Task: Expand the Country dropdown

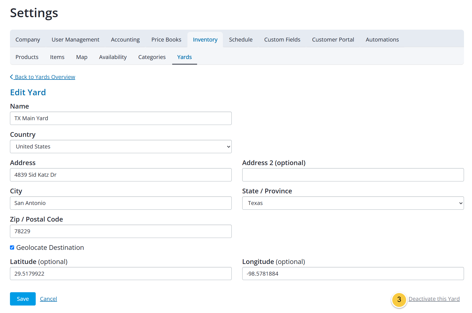Action: pos(121,147)
